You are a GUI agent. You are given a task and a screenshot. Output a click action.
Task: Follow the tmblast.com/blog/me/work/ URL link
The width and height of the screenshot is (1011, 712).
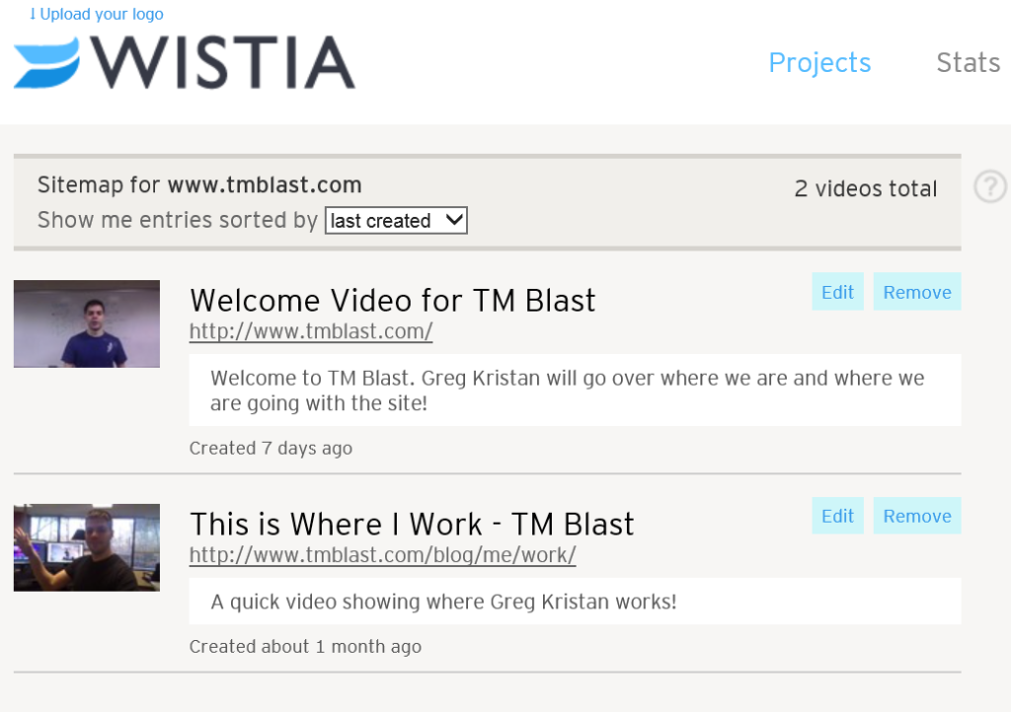pyautogui.click(x=382, y=555)
